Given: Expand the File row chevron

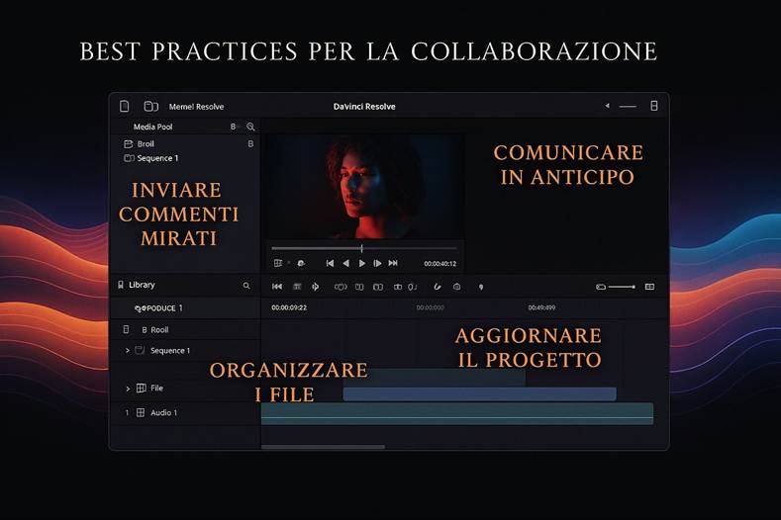Looking at the screenshot, I should coord(128,389).
